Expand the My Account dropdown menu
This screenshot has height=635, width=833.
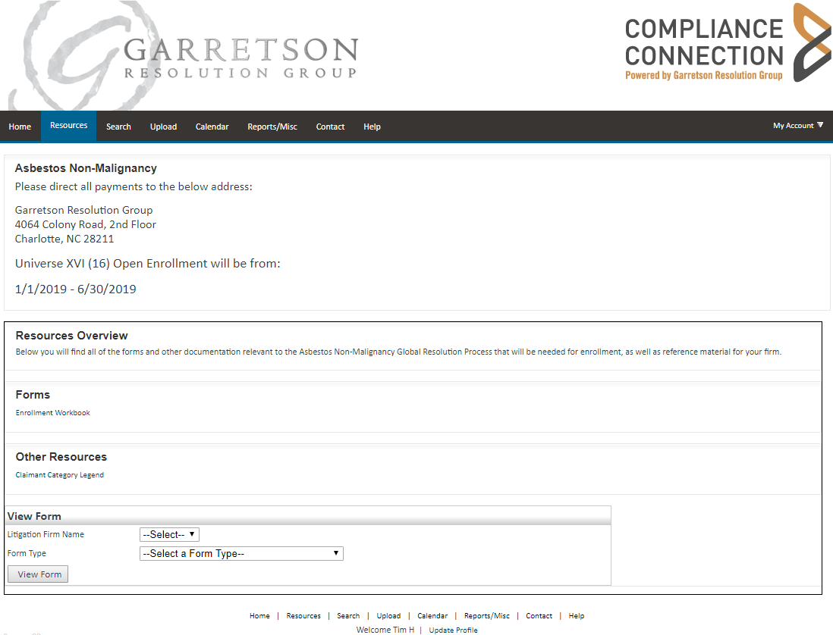798,126
